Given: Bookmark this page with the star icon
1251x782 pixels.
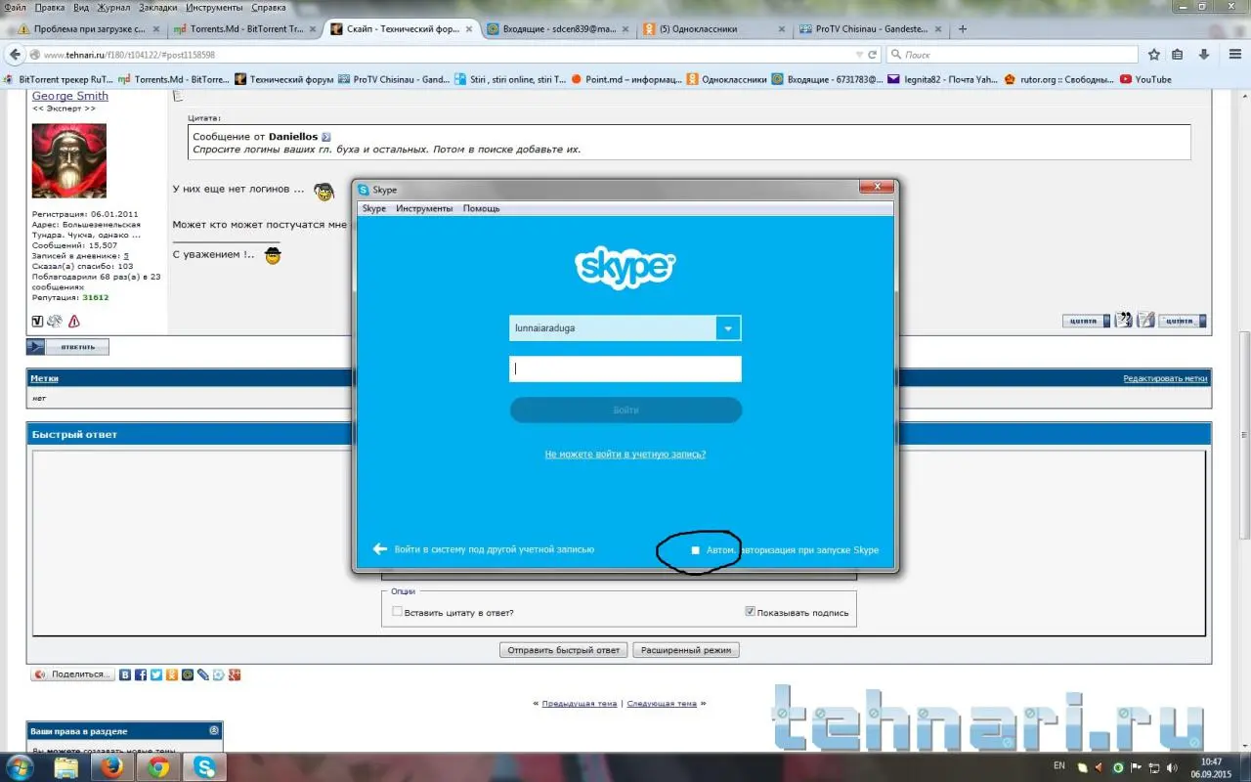Looking at the screenshot, I should pos(1154,55).
